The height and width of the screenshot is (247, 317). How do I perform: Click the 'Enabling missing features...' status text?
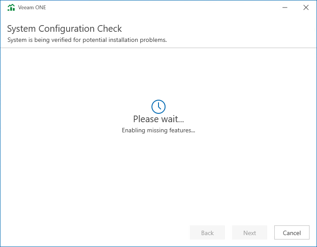pos(158,130)
